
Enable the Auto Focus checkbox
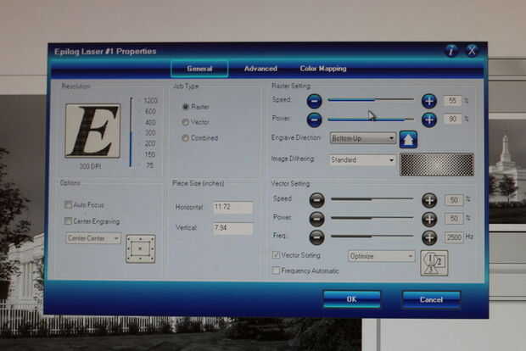pyautogui.click(x=68, y=205)
